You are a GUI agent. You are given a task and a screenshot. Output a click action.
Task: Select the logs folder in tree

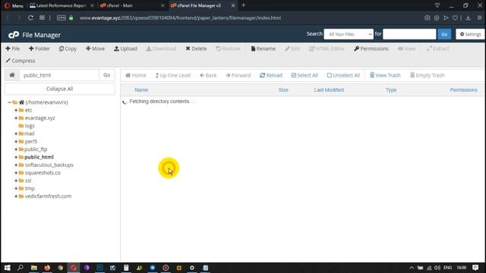[x=30, y=126]
